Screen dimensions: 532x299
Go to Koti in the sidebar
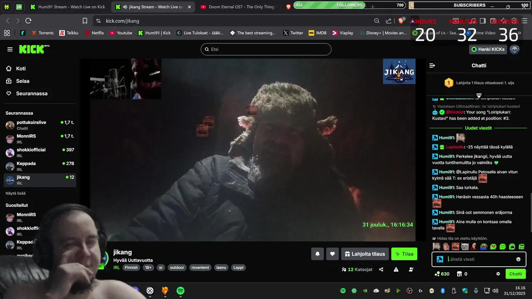pyautogui.click(x=21, y=69)
